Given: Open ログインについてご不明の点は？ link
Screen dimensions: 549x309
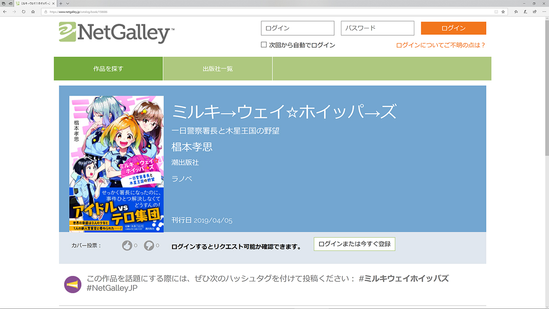Looking at the screenshot, I should pos(440,45).
